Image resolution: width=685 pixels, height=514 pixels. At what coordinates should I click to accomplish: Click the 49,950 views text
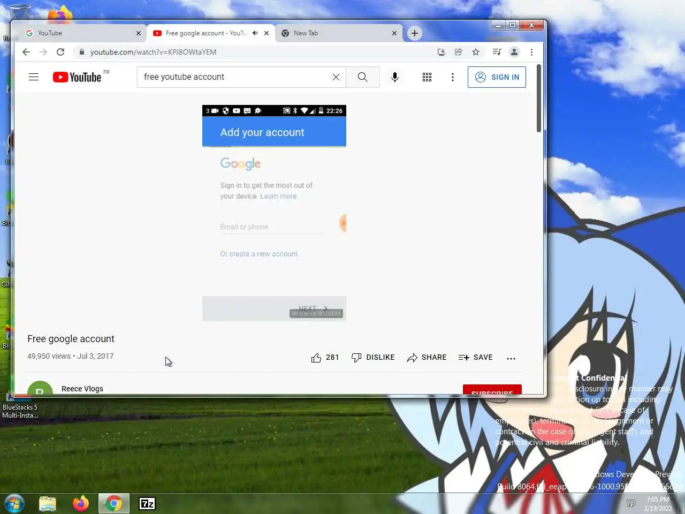pyautogui.click(x=49, y=356)
